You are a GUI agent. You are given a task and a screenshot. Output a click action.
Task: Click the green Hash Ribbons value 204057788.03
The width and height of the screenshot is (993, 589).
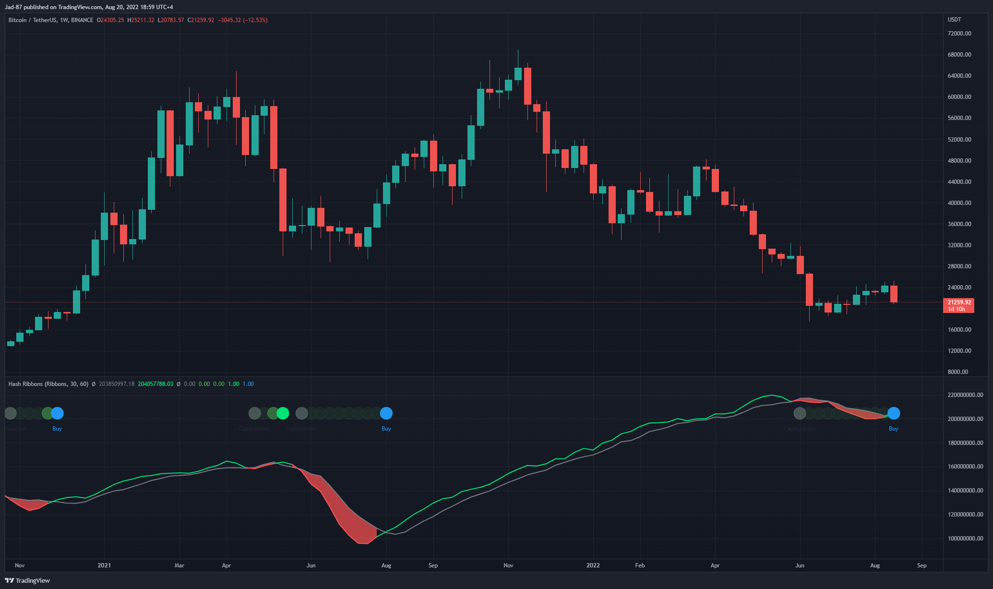(x=156, y=384)
